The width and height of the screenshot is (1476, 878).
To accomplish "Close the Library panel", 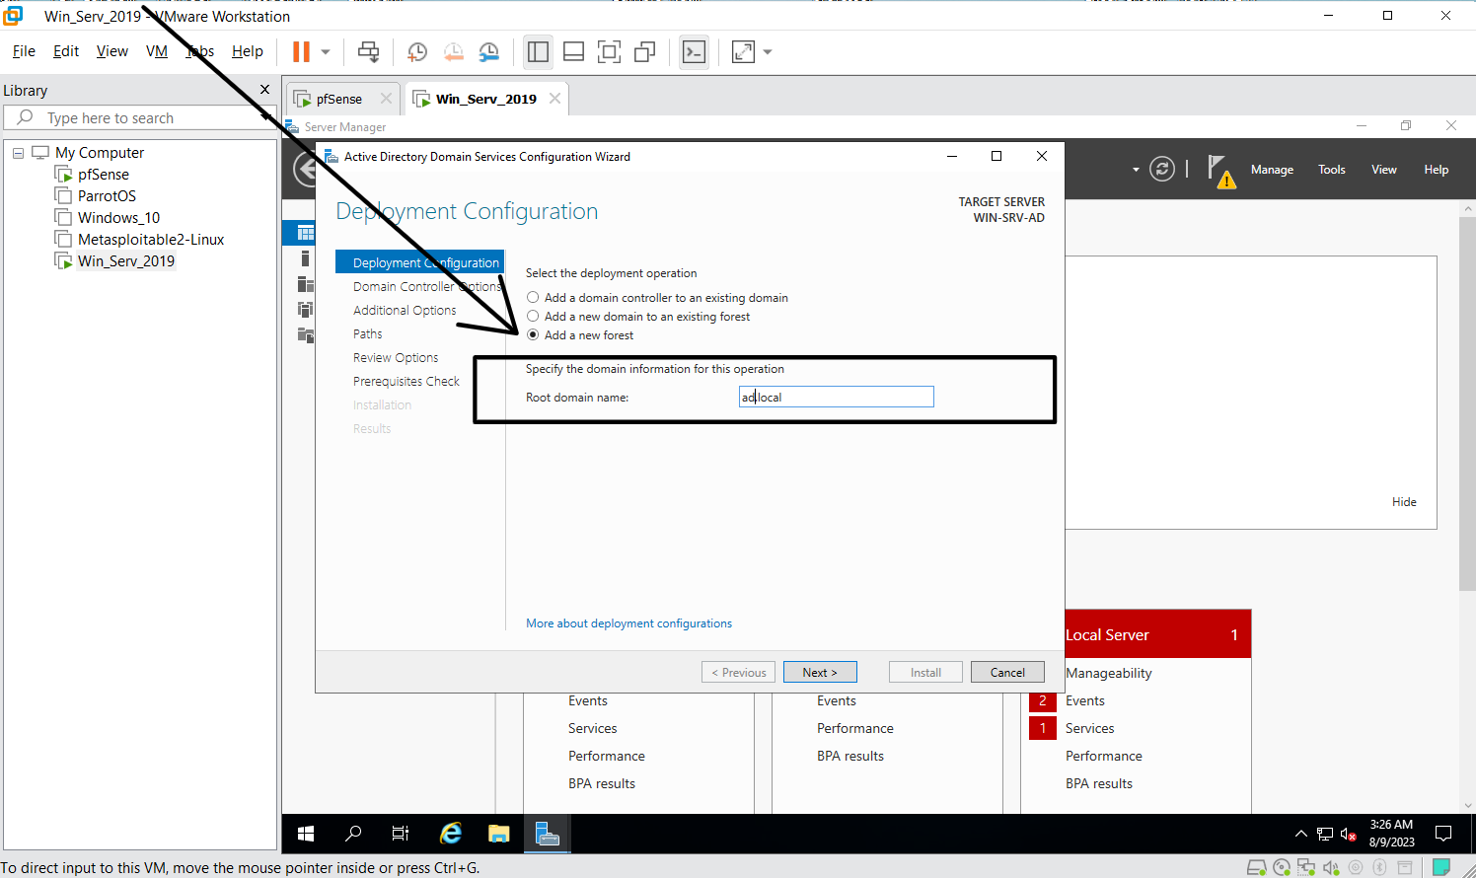I will click(264, 90).
